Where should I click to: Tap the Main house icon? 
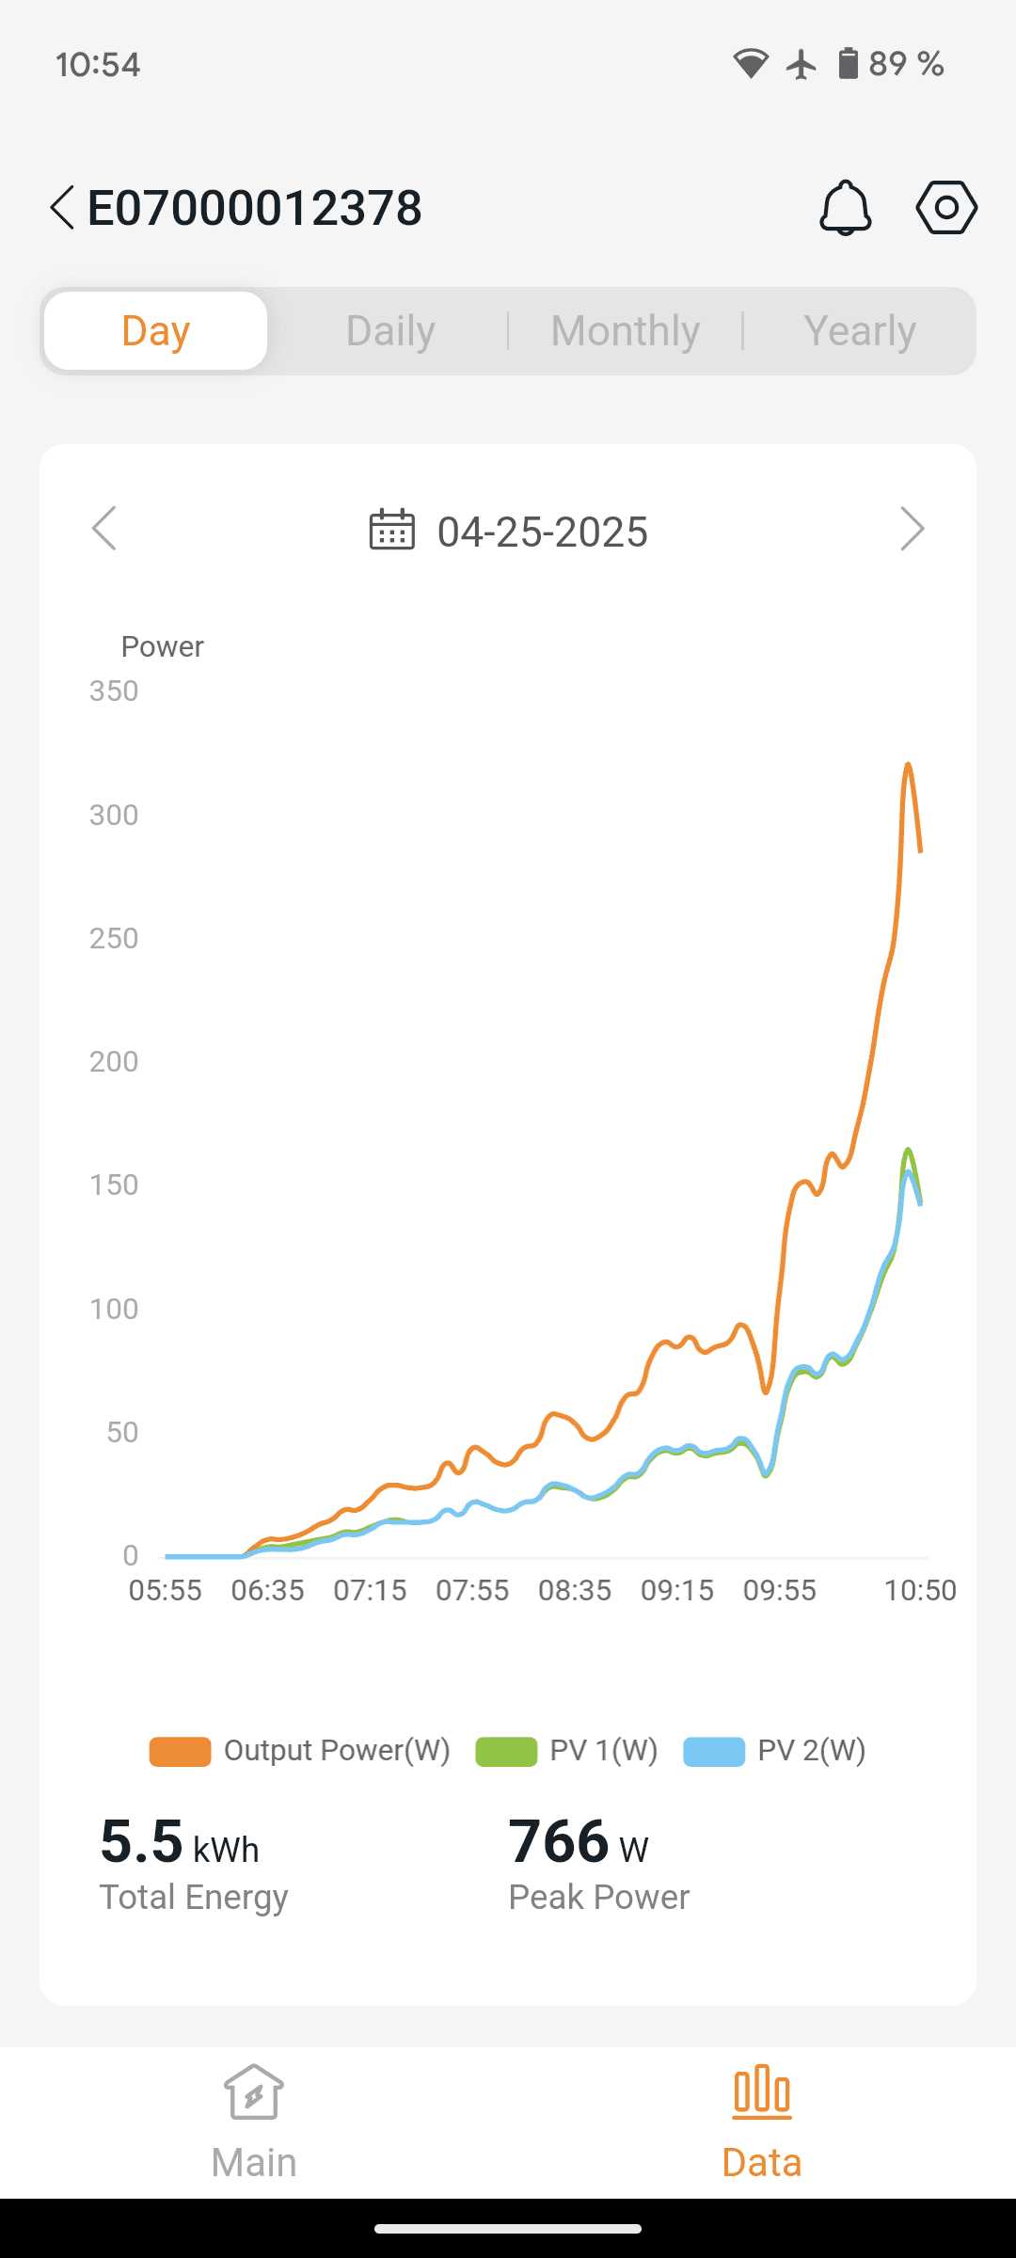pos(254,2092)
